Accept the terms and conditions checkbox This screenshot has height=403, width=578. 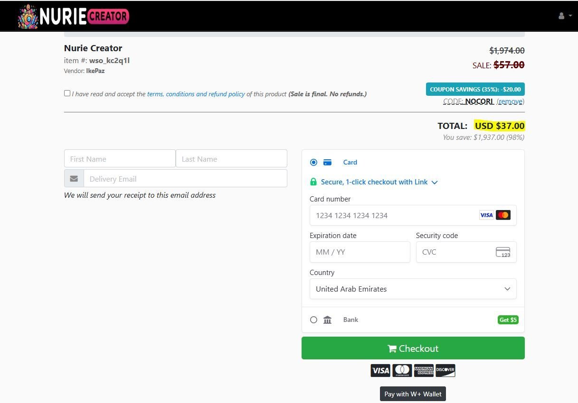tap(67, 93)
